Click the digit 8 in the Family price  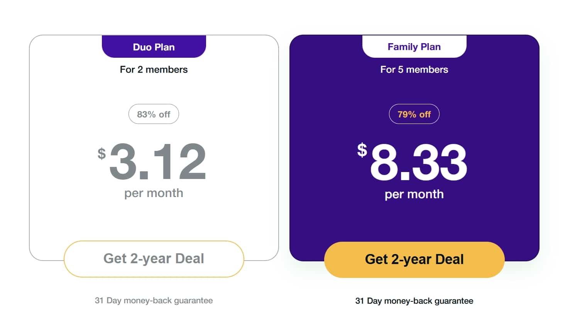point(384,162)
